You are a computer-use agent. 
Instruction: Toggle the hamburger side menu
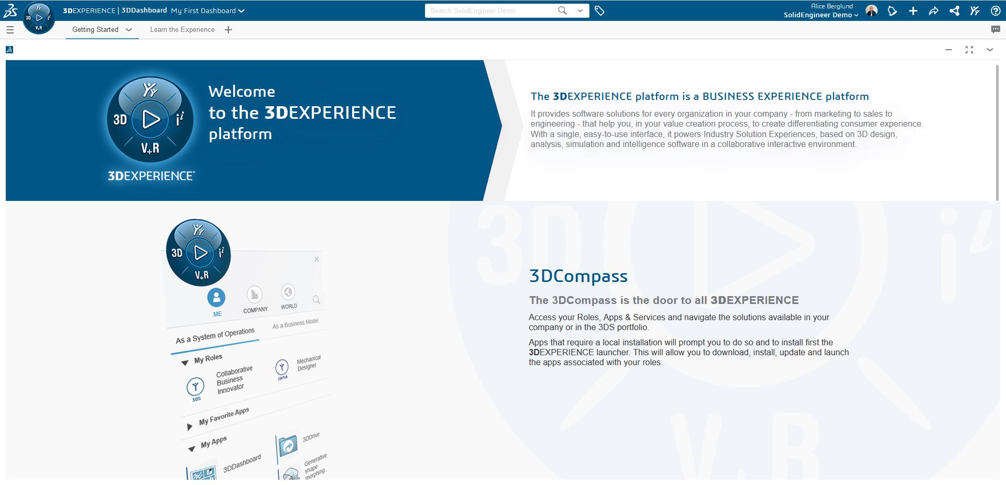click(10, 30)
